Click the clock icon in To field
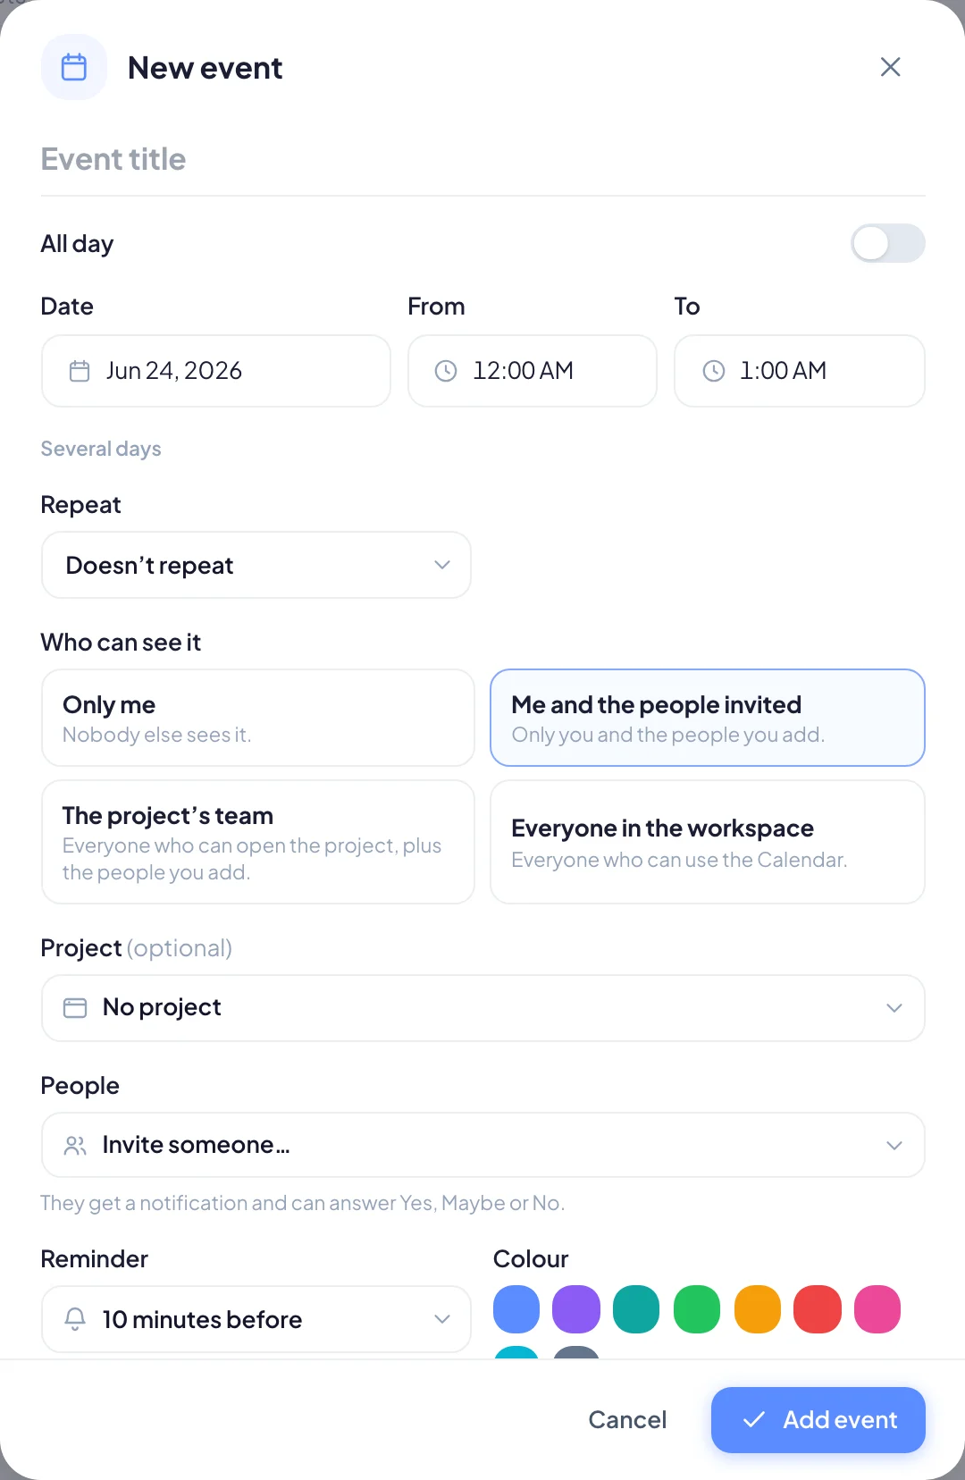The height and width of the screenshot is (1480, 965). pyautogui.click(x=714, y=371)
